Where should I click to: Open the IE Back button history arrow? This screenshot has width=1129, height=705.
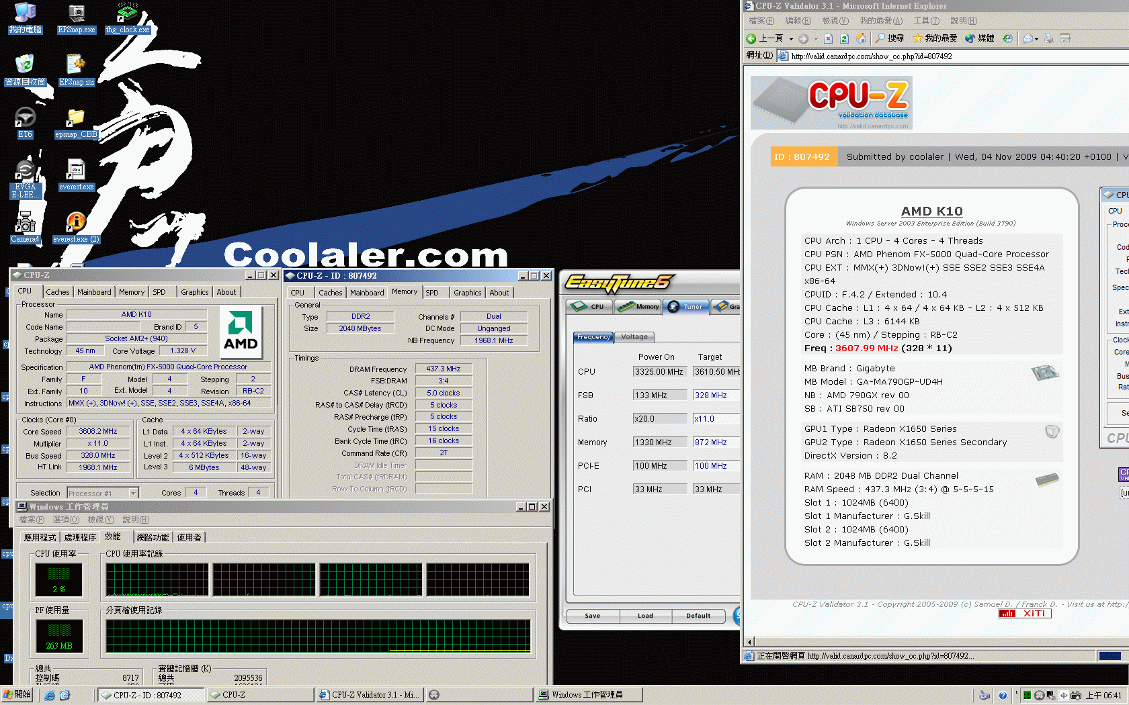point(791,39)
